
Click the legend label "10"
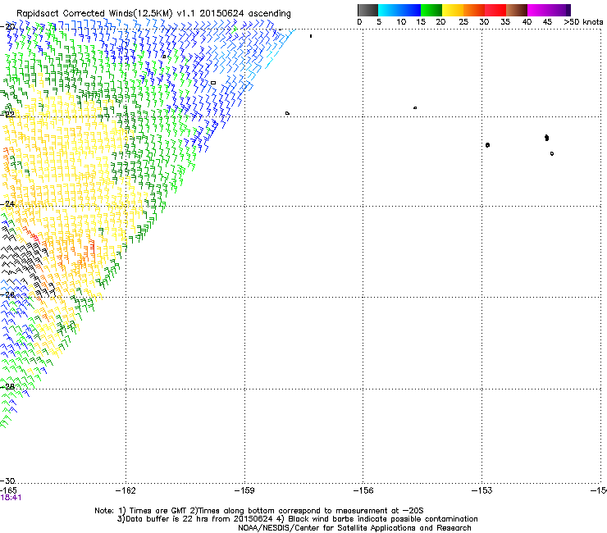click(x=401, y=22)
